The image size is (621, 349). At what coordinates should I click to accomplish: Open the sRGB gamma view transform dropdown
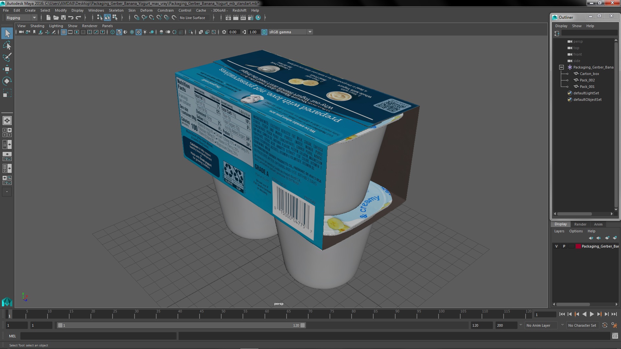[x=290, y=32]
